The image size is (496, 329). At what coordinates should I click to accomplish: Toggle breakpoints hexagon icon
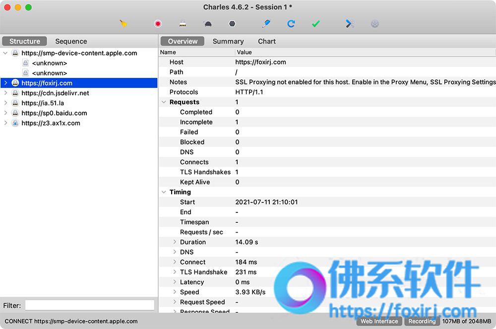(232, 24)
